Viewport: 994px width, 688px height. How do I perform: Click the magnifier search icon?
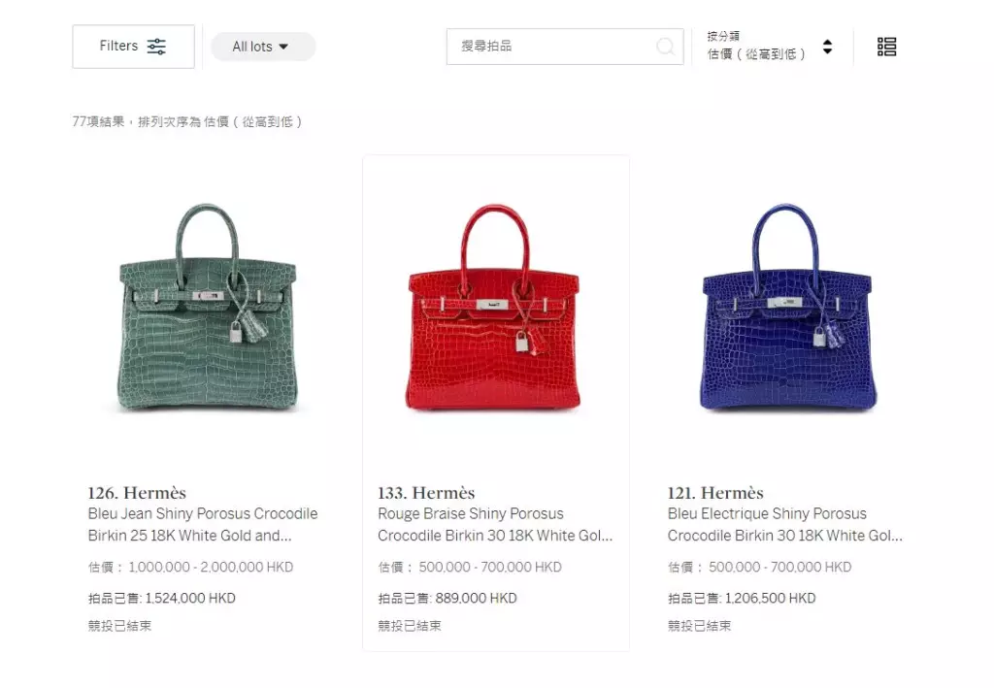666,47
